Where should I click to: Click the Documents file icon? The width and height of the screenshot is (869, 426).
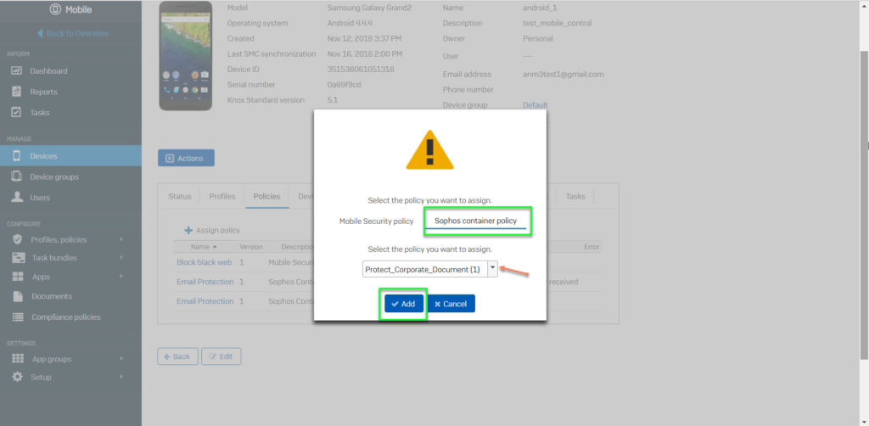[18, 296]
